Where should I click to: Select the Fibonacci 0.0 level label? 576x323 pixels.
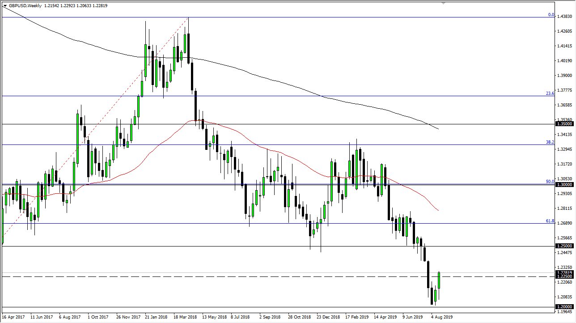pos(551,15)
